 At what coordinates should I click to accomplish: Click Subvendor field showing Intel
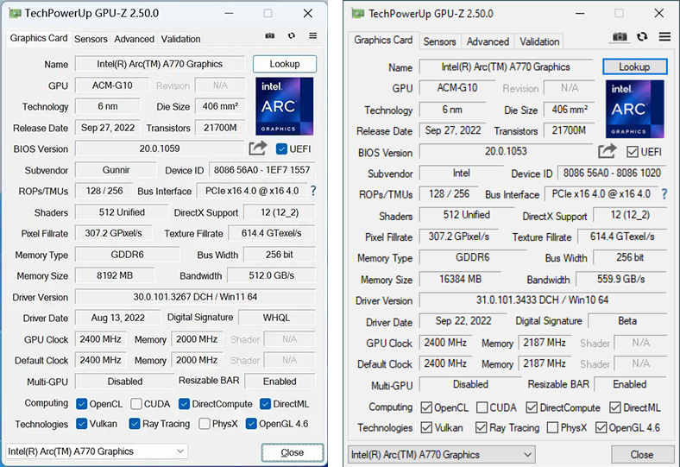click(x=462, y=173)
